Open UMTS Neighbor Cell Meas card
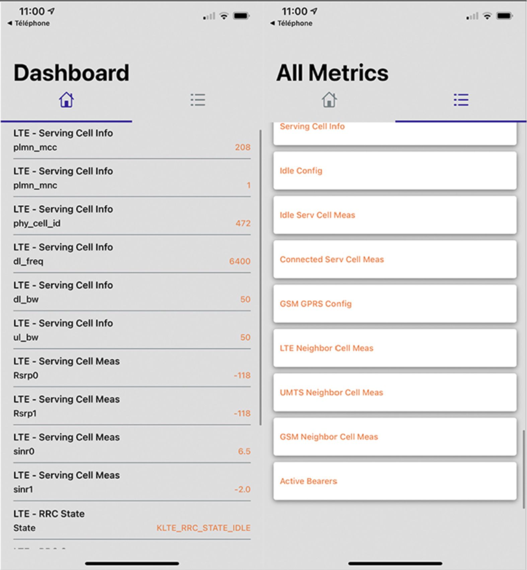The height and width of the screenshot is (570, 527). pyautogui.click(x=395, y=392)
